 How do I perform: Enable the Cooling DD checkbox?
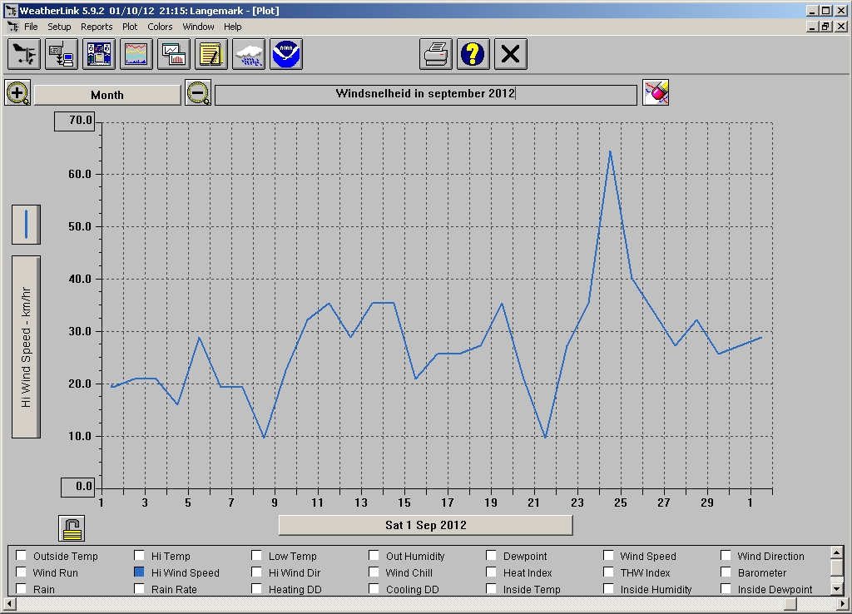tap(374, 588)
